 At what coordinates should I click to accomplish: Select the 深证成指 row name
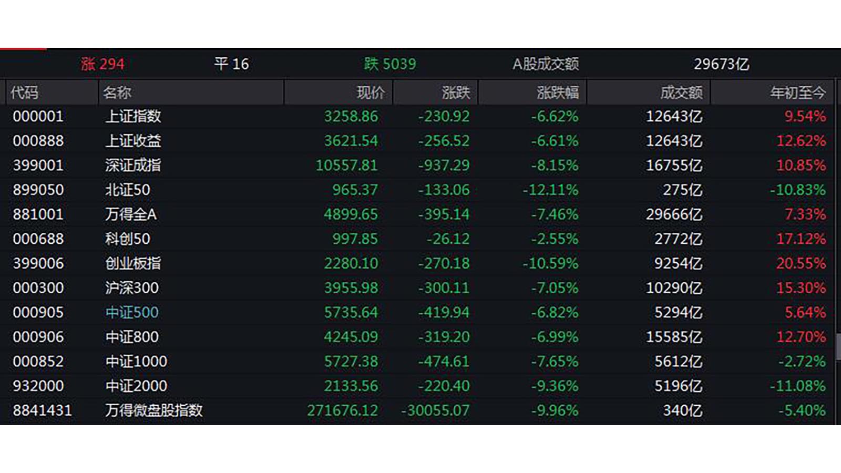(133, 165)
